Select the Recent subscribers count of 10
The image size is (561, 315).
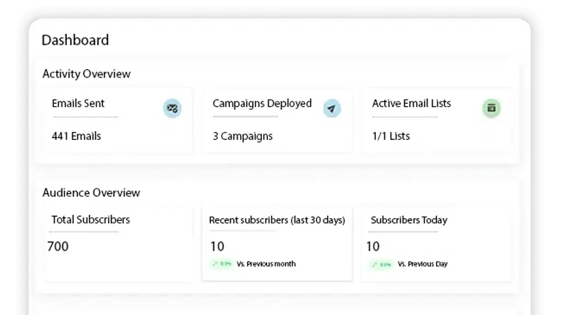coord(217,247)
